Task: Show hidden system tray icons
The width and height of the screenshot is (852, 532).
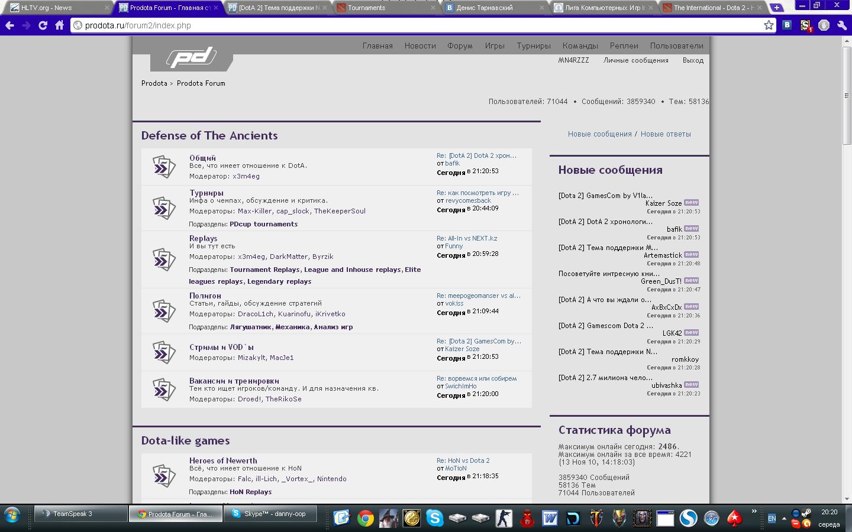Action: pyautogui.click(x=784, y=518)
